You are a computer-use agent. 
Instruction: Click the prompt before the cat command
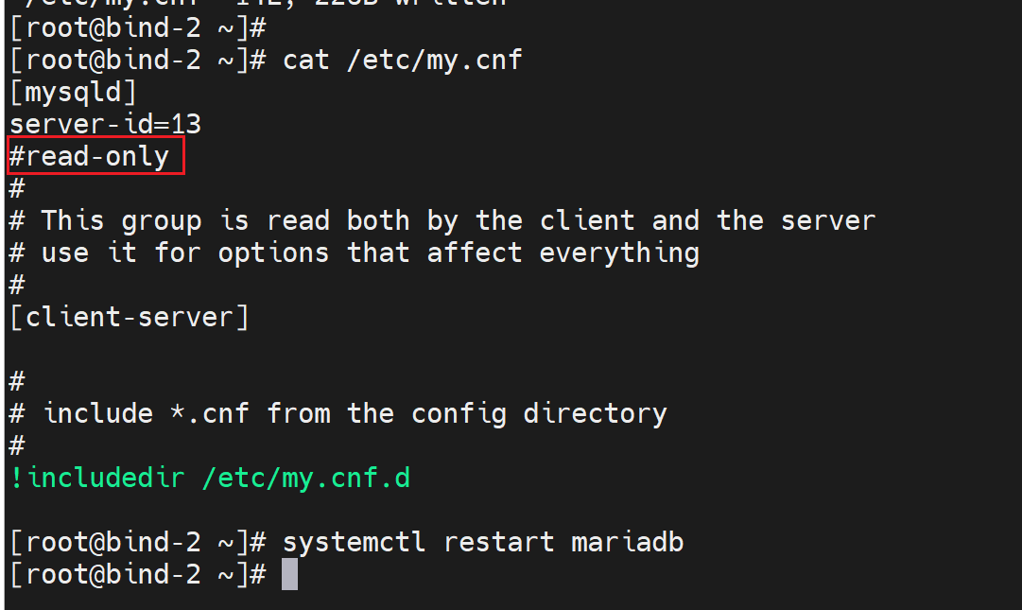coord(137,61)
